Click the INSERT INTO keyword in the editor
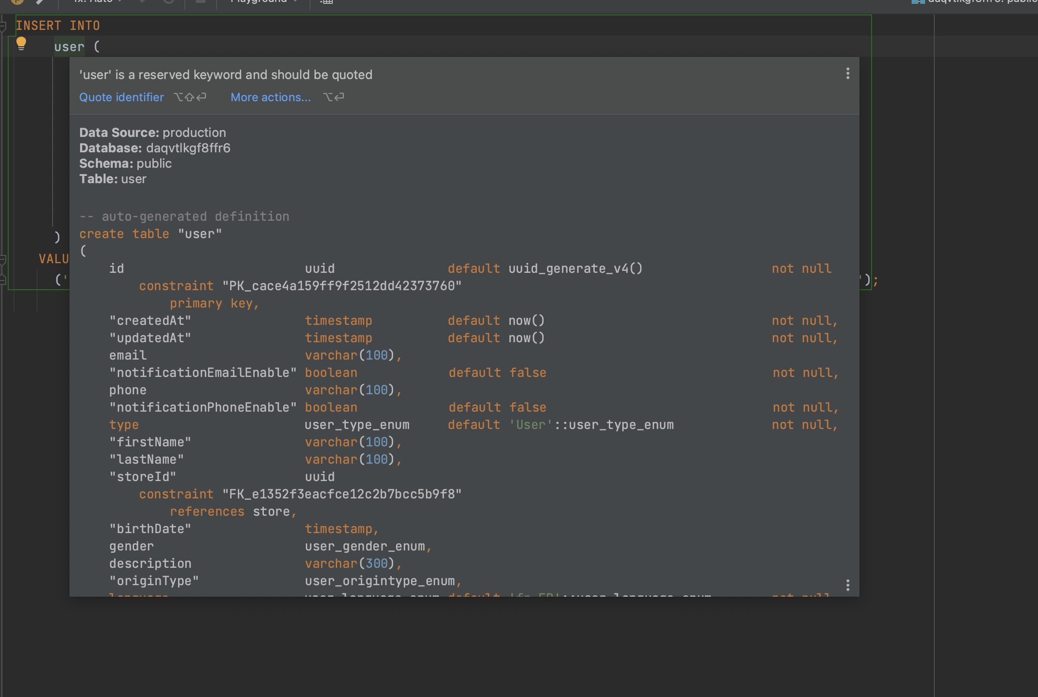The height and width of the screenshot is (697, 1038). (x=59, y=25)
